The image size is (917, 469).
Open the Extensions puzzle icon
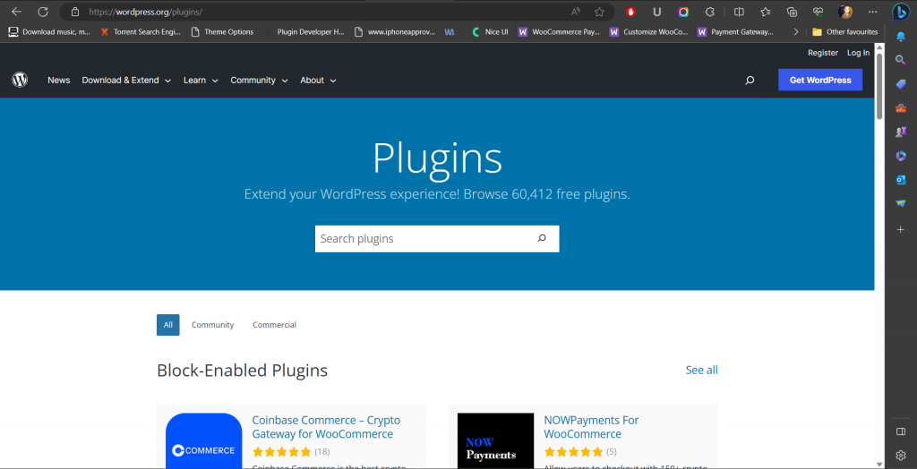click(710, 12)
